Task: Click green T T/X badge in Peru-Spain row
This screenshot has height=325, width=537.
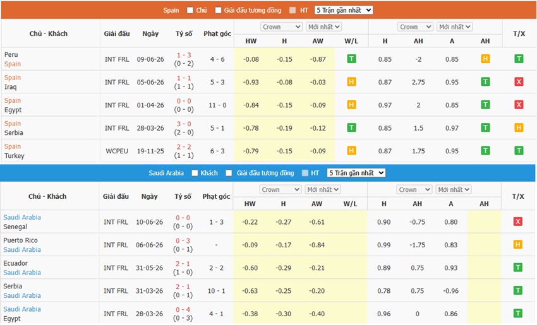Action: pos(519,59)
